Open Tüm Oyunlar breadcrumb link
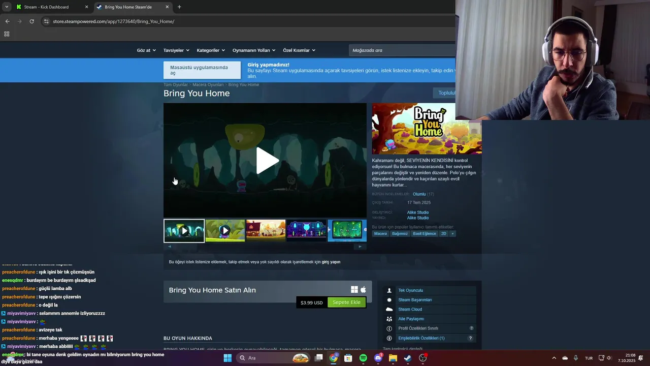This screenshot has width=650, height=366. [176, 84]
